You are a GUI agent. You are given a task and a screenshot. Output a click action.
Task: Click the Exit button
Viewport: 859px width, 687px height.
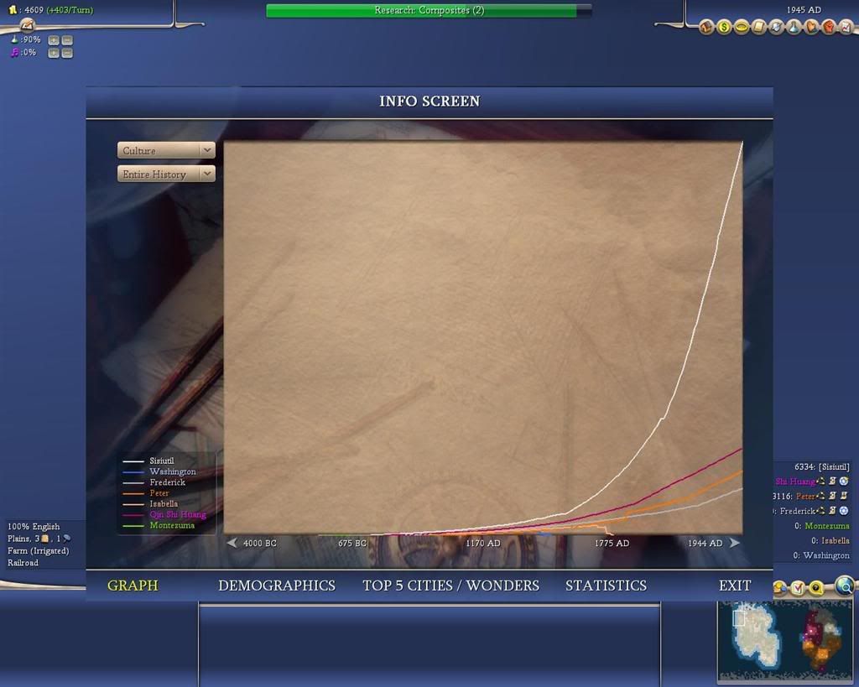pyautogui.click(x=735, y=586)
